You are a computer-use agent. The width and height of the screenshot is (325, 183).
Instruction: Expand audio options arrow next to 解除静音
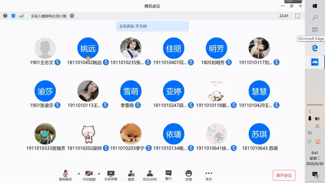coord(79,173)
